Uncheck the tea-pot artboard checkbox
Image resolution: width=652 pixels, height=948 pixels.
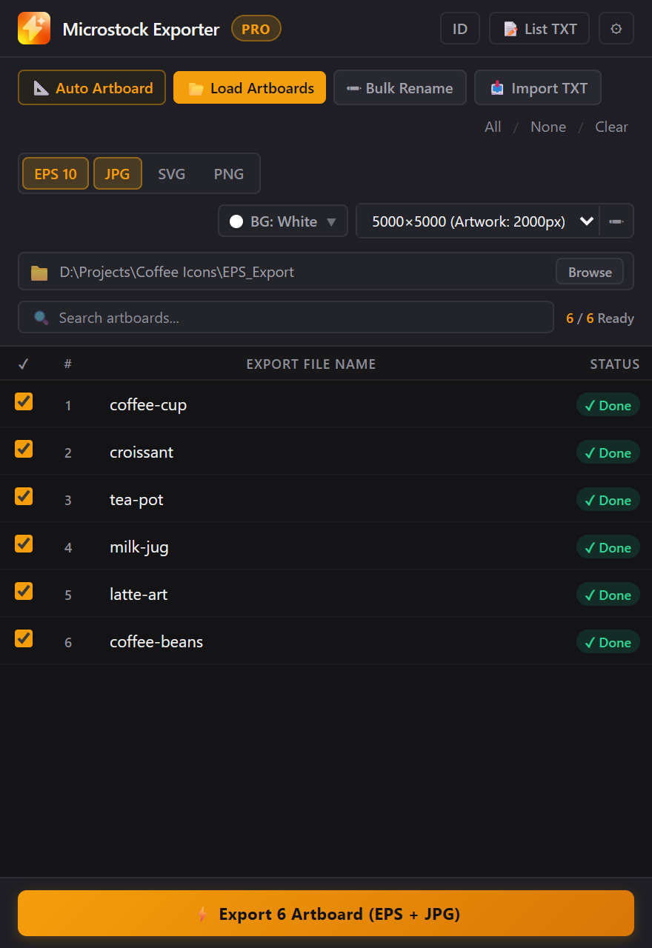(x=24, y=497)
